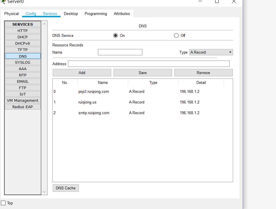Select the pop3.ruiqiong.com record name

[x=94, y=92]
